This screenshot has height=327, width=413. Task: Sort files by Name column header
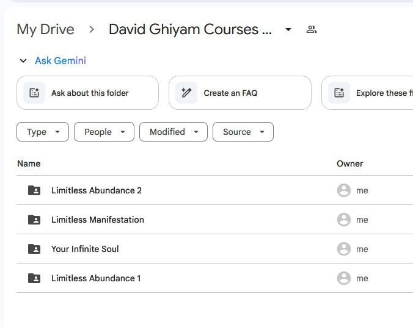pos(29,163)
